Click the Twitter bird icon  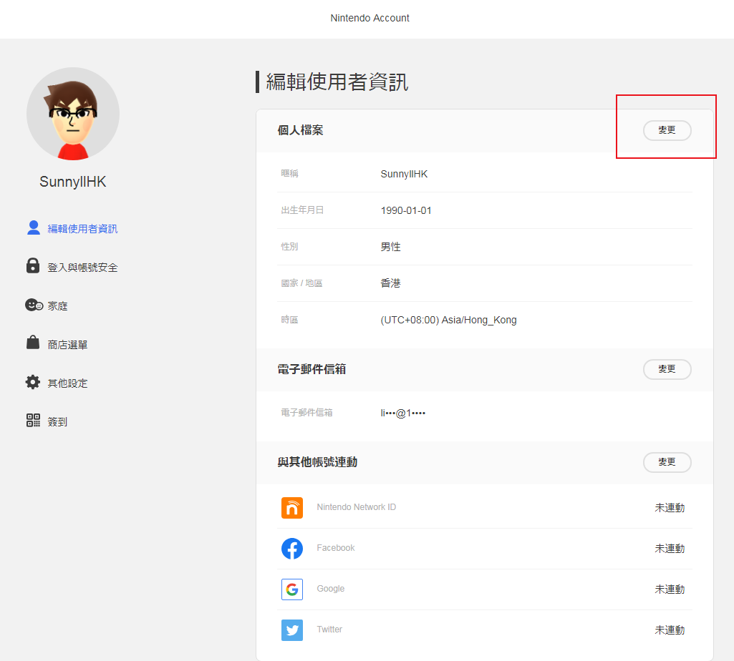click(x=292, y=630)
